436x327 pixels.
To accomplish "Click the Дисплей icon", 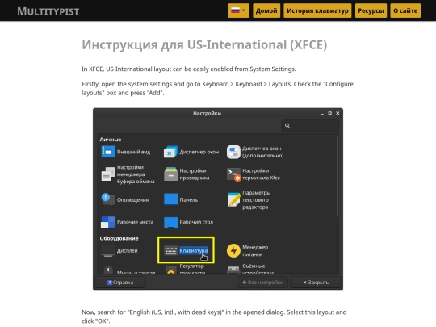I will pyautogui.click(x=108, y=250).
